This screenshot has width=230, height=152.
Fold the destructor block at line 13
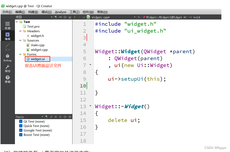[90, 106]
